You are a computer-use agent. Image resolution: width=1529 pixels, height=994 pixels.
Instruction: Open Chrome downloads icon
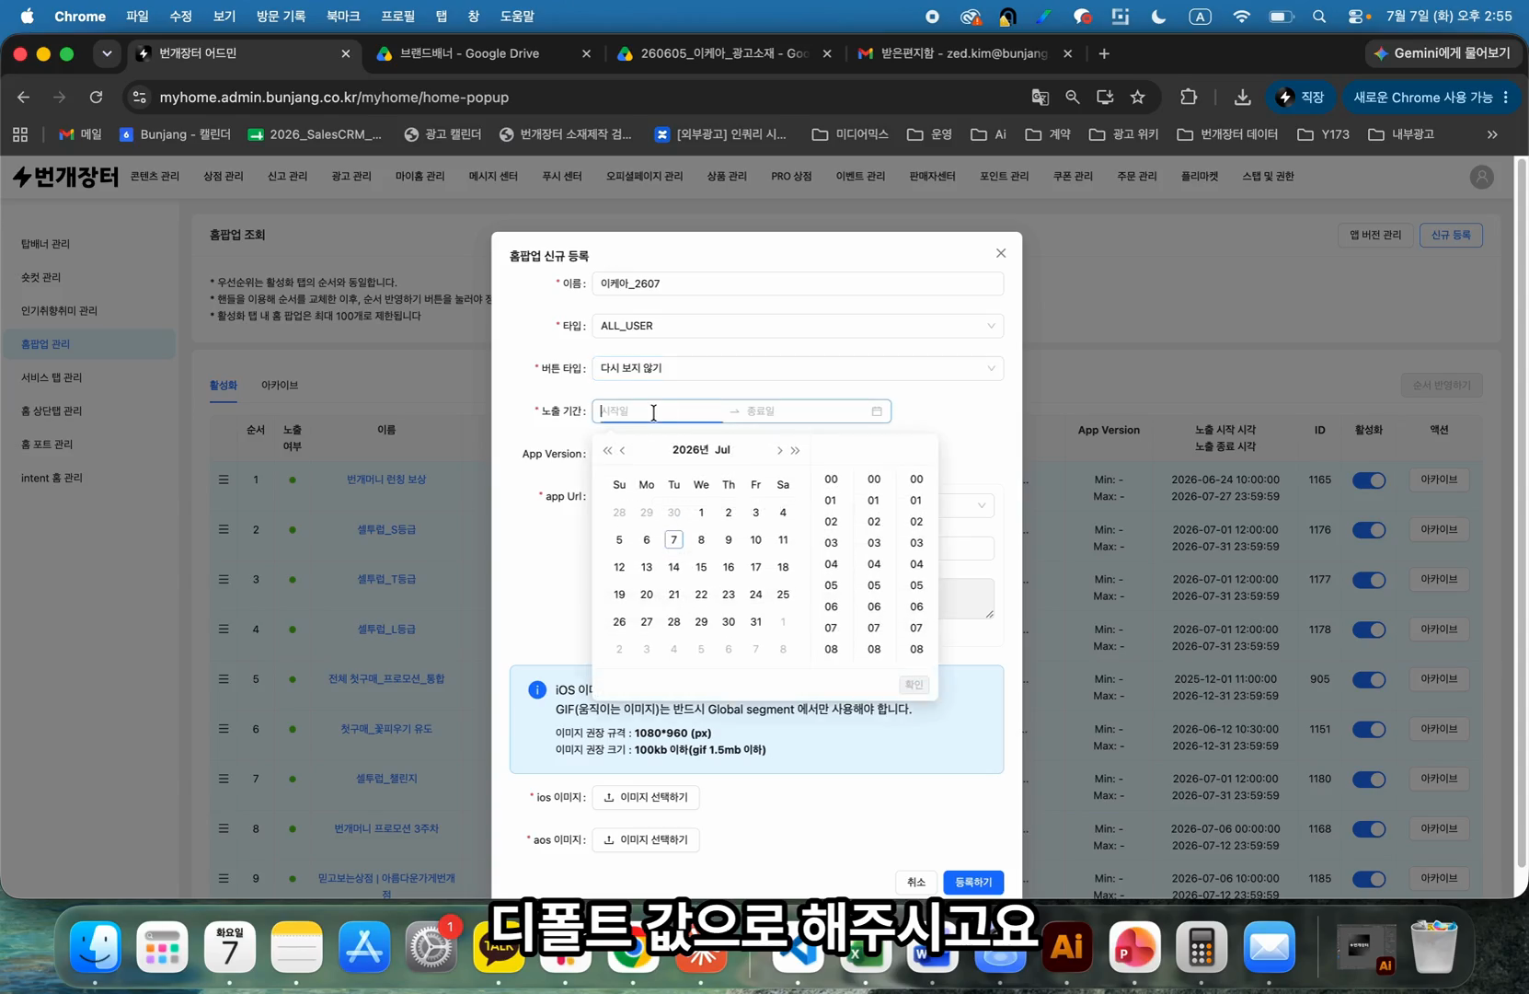click(1242, 97)
